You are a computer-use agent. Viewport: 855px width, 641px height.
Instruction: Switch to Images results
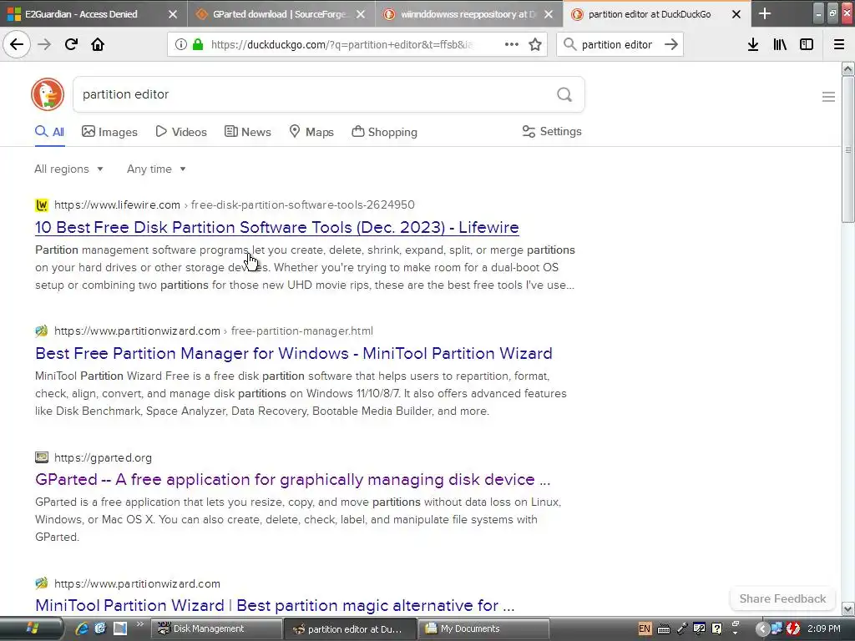109,132
